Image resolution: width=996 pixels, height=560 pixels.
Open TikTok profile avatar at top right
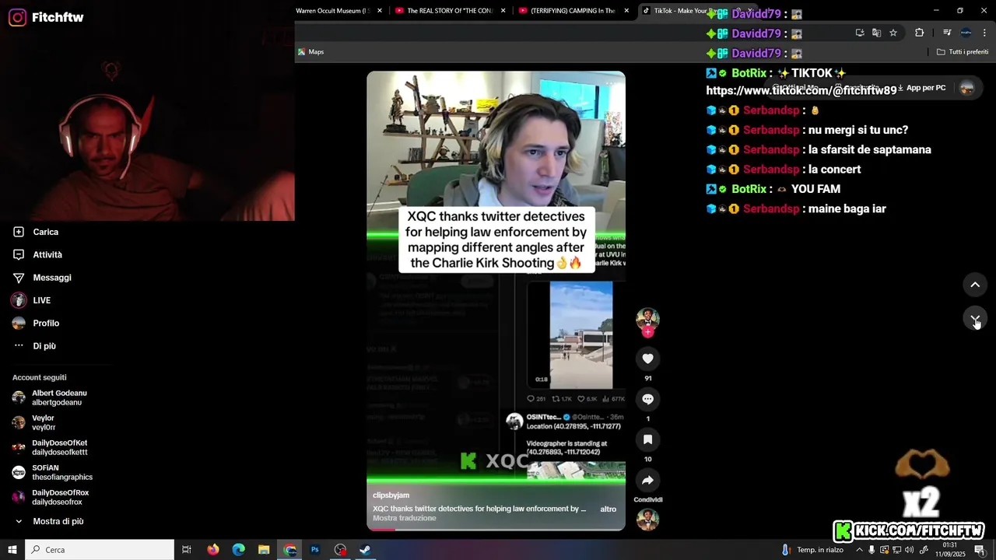[967, 88]
